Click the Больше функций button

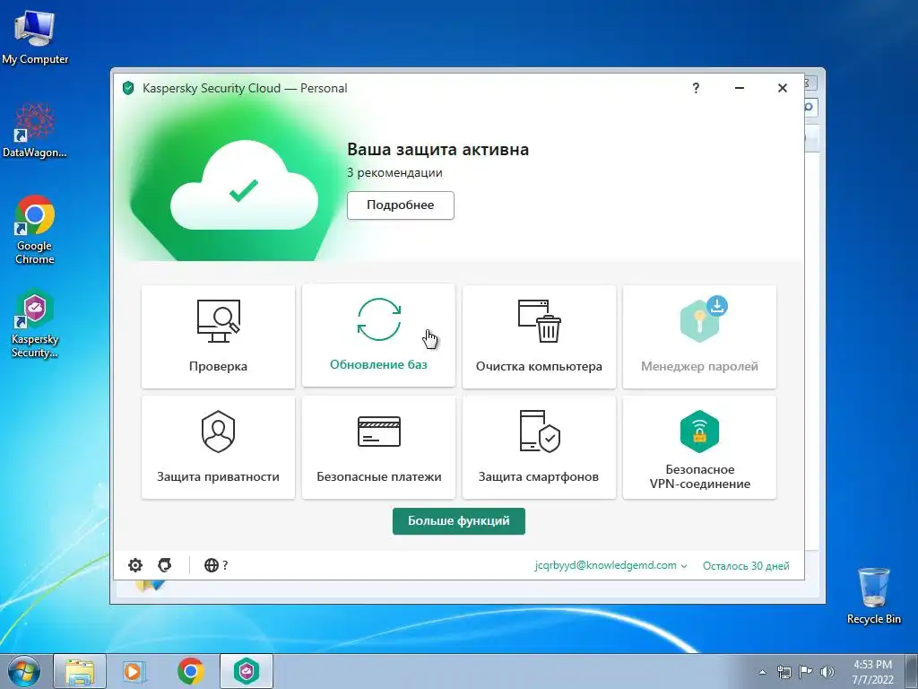pyautogui.click(x=458, y=521)
